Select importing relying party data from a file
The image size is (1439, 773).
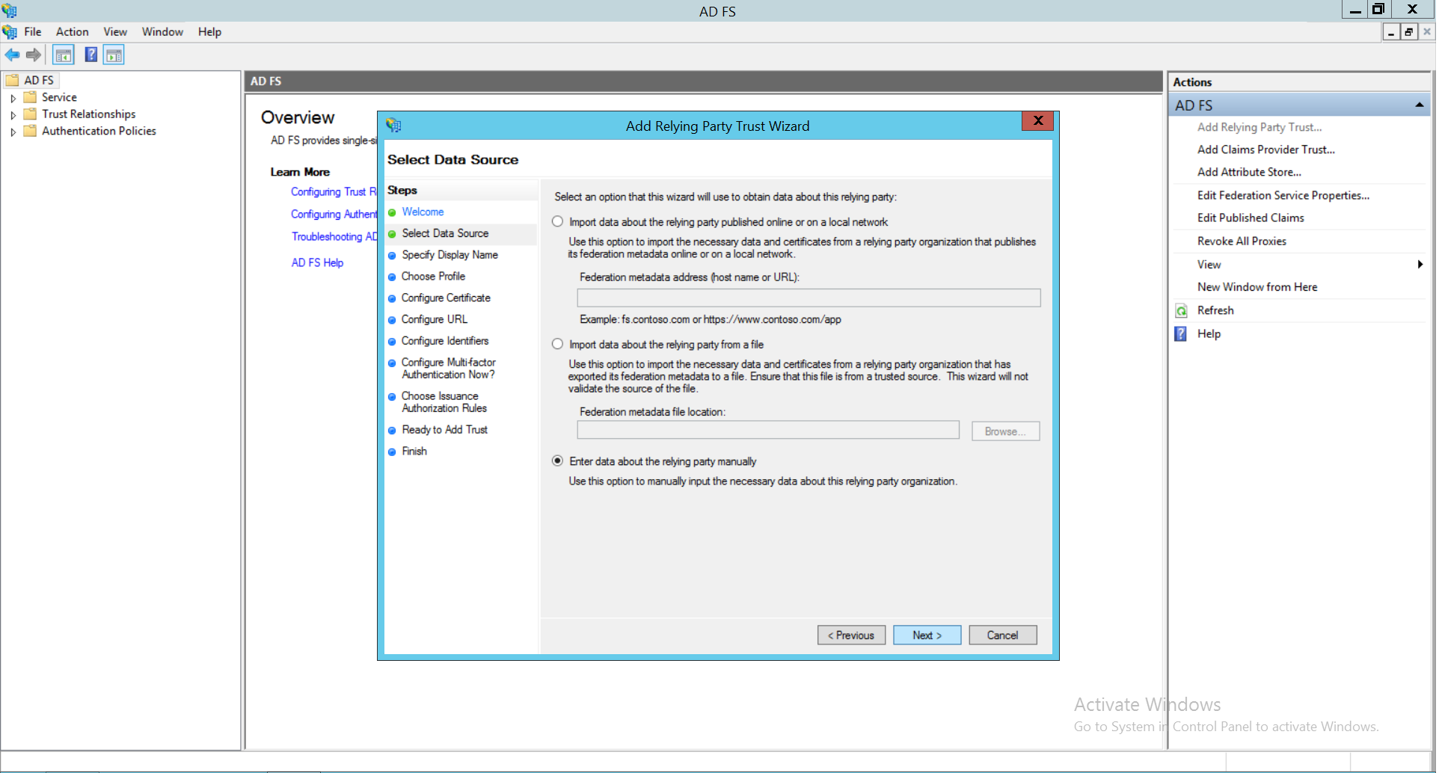tap(557, 344)
